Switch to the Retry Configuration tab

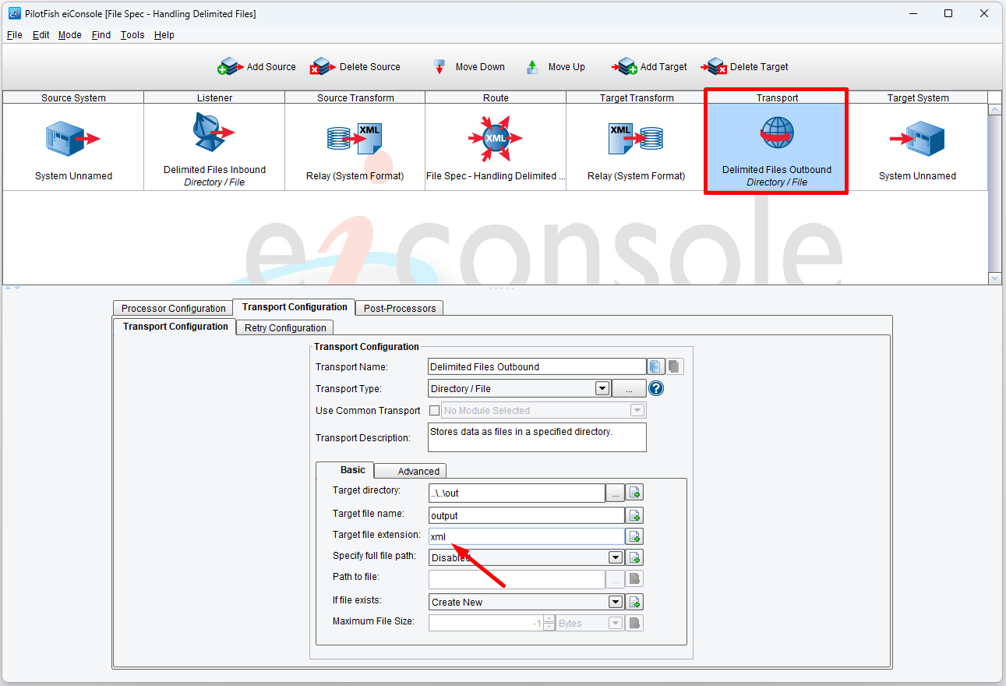285,327
